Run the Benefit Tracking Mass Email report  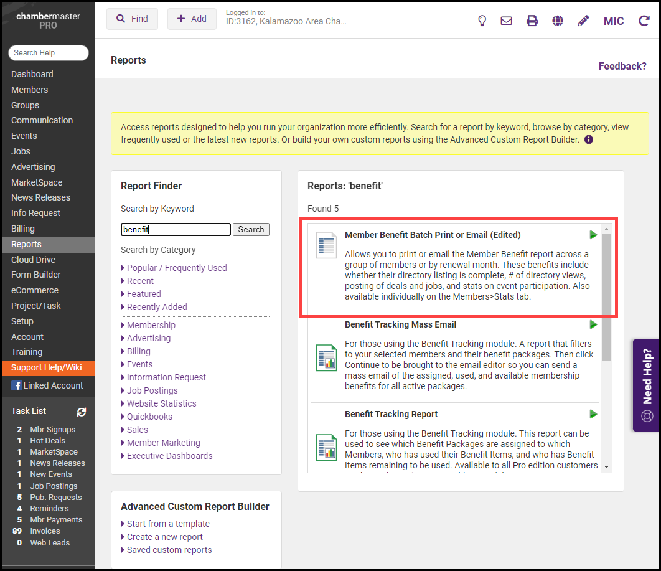pyautogui.click(x=593, y=324)
